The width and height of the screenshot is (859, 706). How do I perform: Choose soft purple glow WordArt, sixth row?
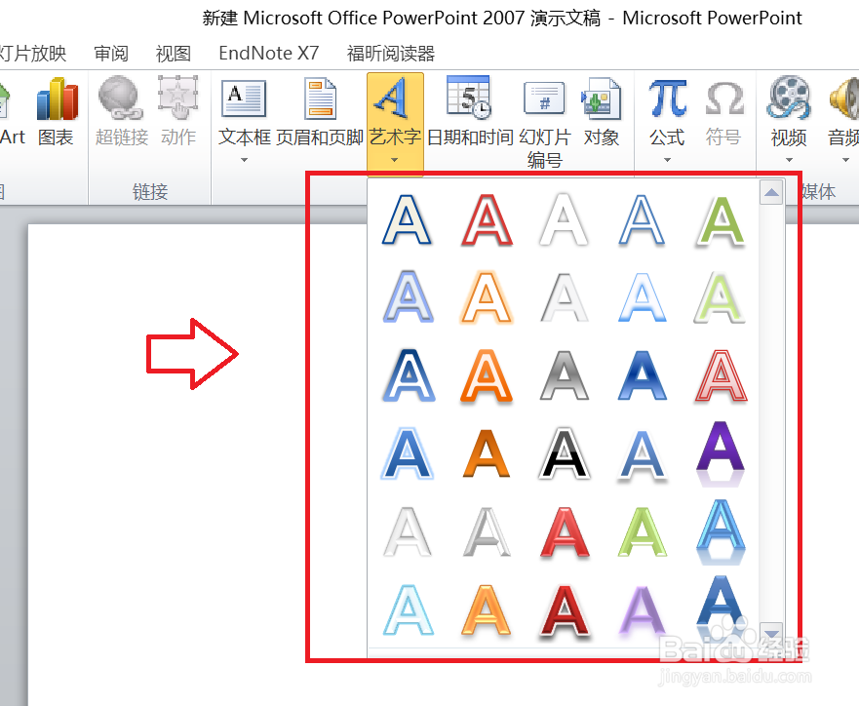pyautogui.click(x=643, y=609)
